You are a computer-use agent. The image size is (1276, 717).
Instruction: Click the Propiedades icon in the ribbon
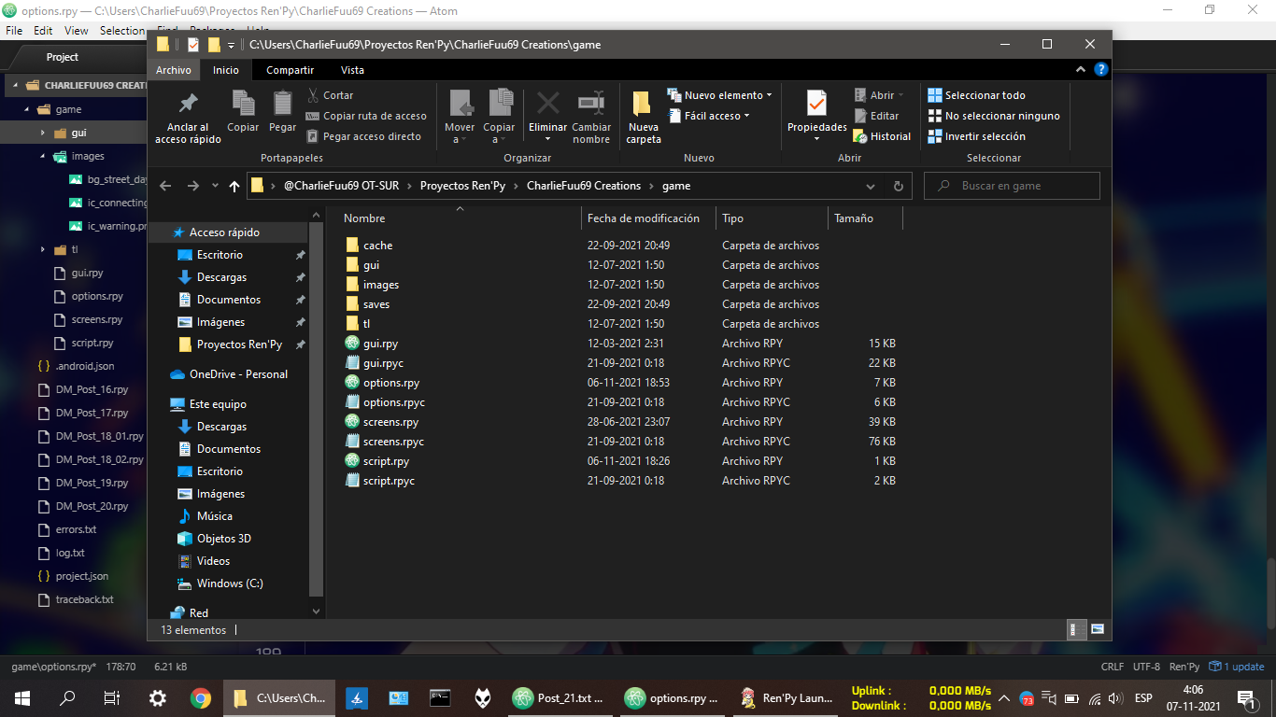816,105
